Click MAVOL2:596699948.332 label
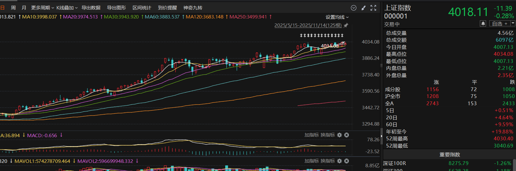516x171 pixels. 105,161
